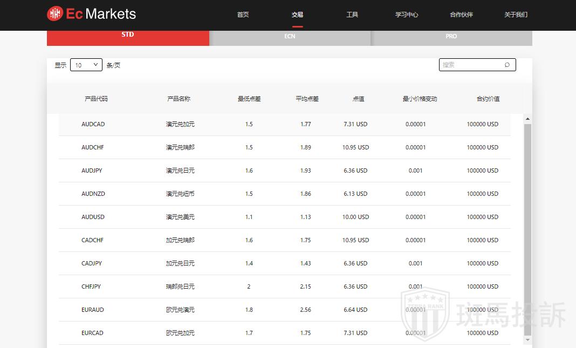576x348 pixels.
Task: Click the search magnifier icon
Action: (507, 65)
